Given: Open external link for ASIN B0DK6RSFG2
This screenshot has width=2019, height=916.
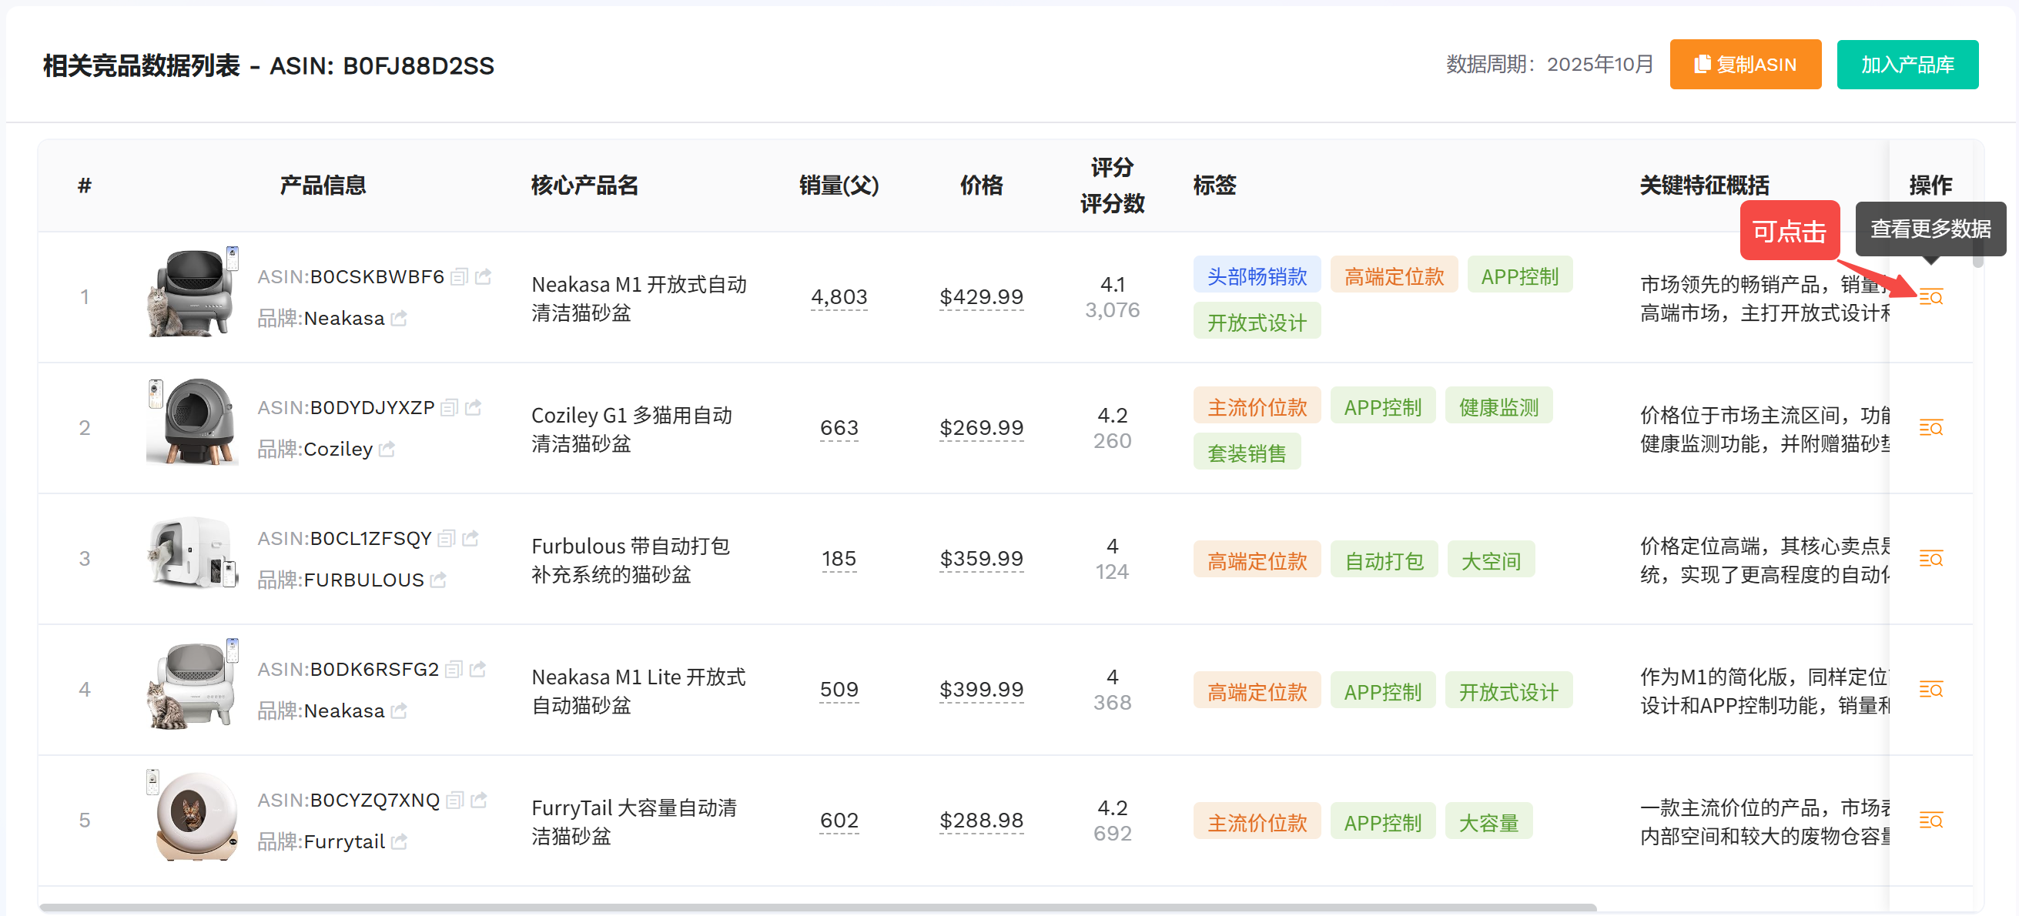Looking at the screenshot, I should tap(478, 669).
